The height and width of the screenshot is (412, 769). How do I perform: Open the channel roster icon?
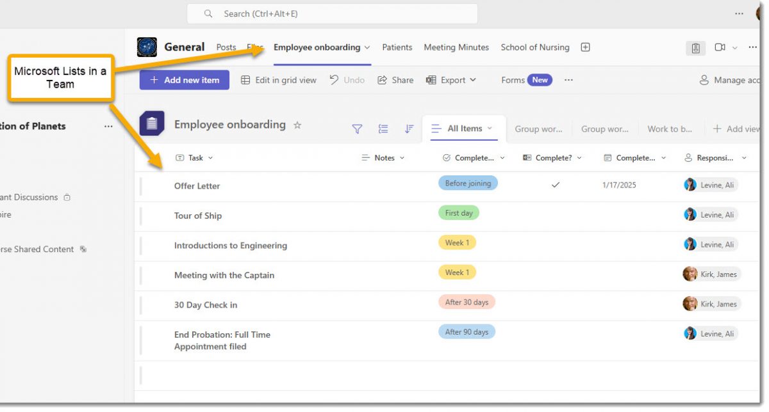click(x=695, y=48)
